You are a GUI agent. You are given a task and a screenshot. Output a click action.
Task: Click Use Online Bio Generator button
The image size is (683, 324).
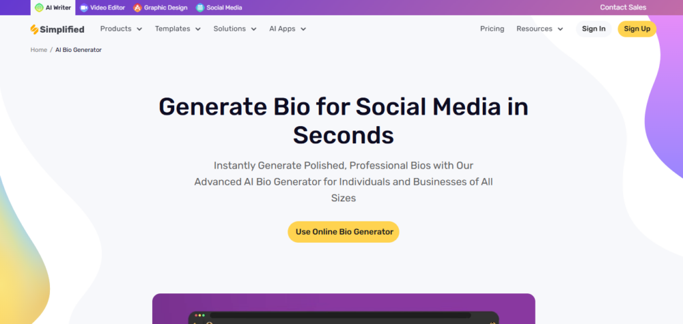point(344,232)
